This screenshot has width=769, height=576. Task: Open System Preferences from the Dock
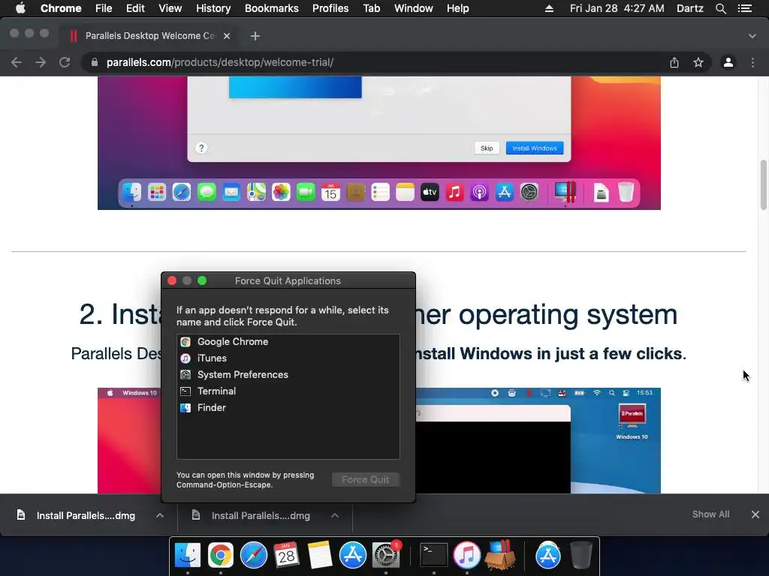tap(386, 555)
